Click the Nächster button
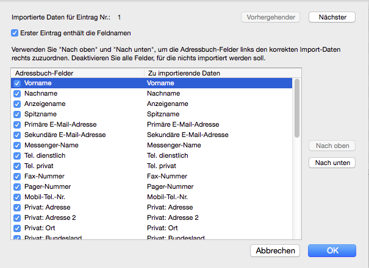 (x=332, y=17)
